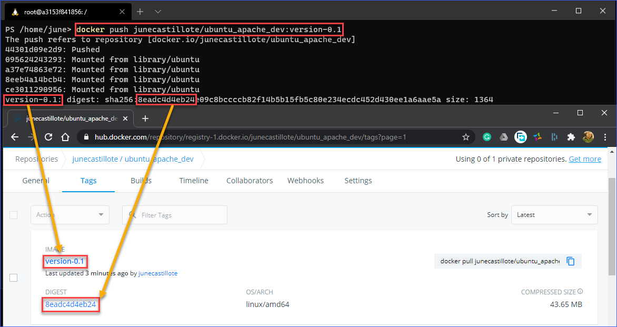Select terminal line a37e74863e72 Mounted from

(102, 70)
